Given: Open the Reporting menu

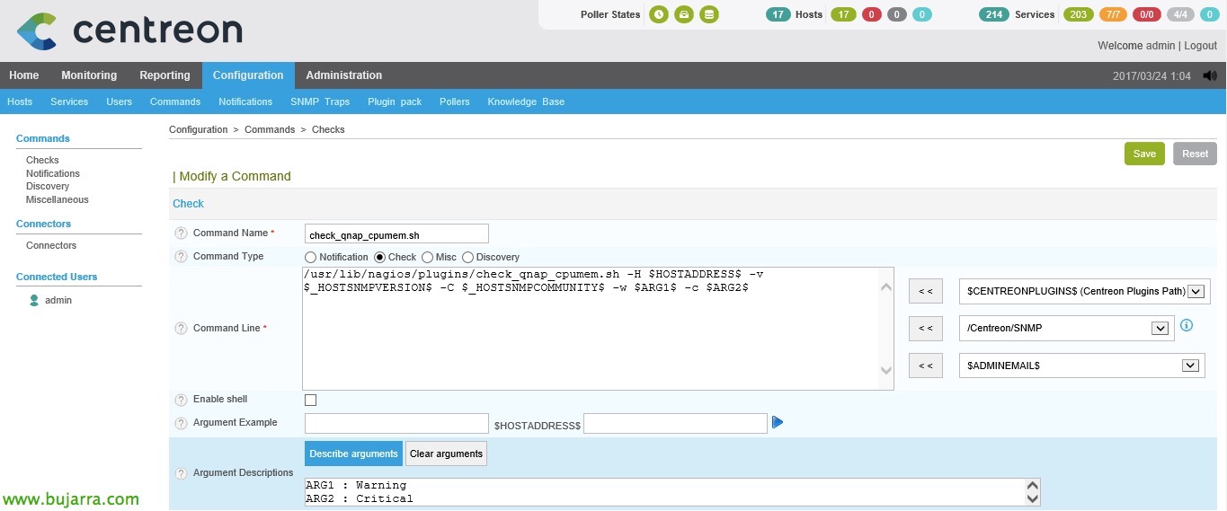Looking at the screenshot, I should [x=164, y=75].
